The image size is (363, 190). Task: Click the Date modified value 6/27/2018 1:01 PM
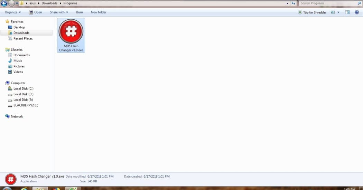point(101,176)
